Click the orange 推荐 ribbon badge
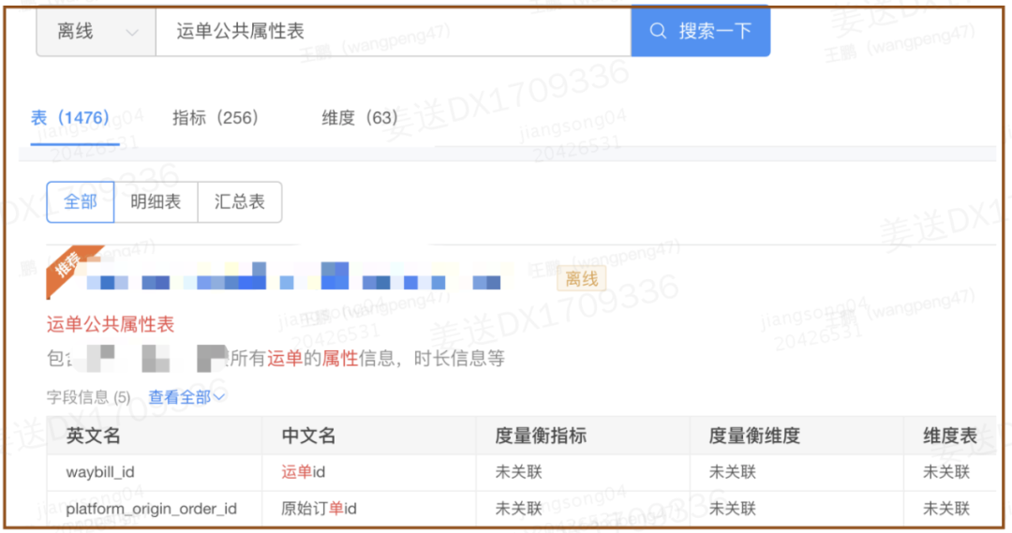The height and width of the screenshot is (533, 1012). point(67,266)
